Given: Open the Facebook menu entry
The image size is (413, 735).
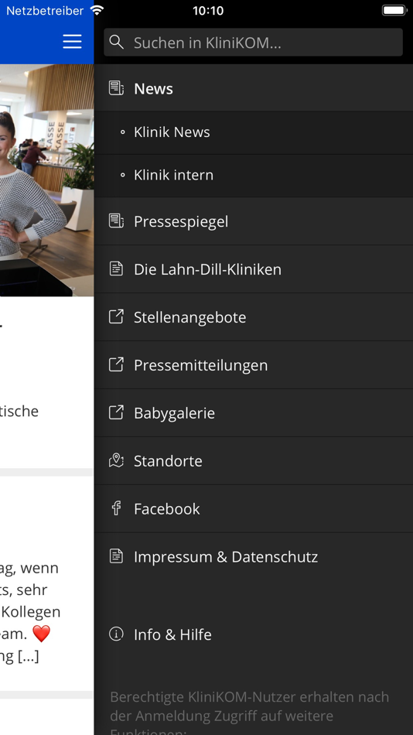Looking at the screenshot, I should pos(253,508).
